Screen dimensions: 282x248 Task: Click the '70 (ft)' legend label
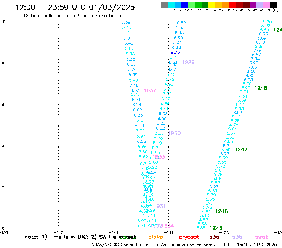point(272,10)
